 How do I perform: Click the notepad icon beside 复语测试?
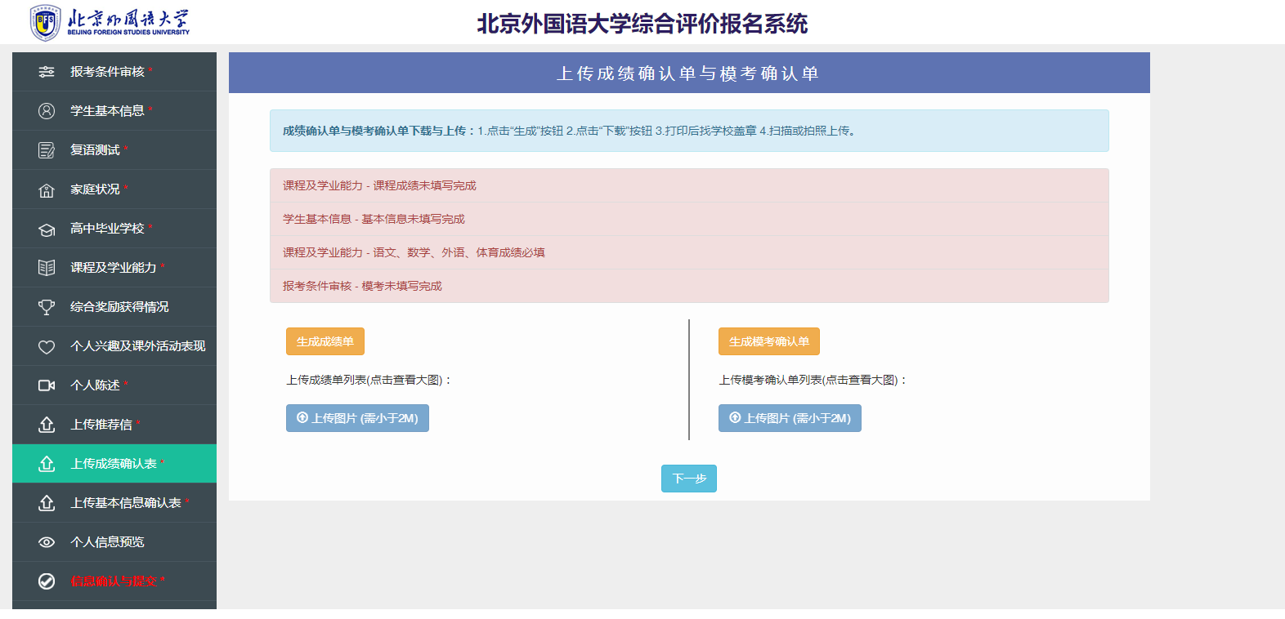pyautogui.click(x=47, y=150)
